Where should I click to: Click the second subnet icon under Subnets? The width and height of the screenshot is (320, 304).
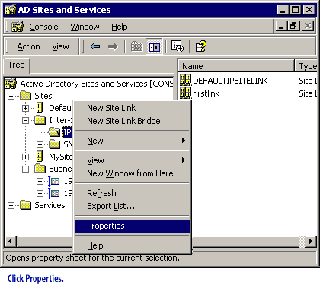[x=53, y=193]
